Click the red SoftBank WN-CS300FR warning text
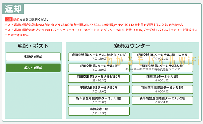Screen dimensions: 203x124 [94, 25]
